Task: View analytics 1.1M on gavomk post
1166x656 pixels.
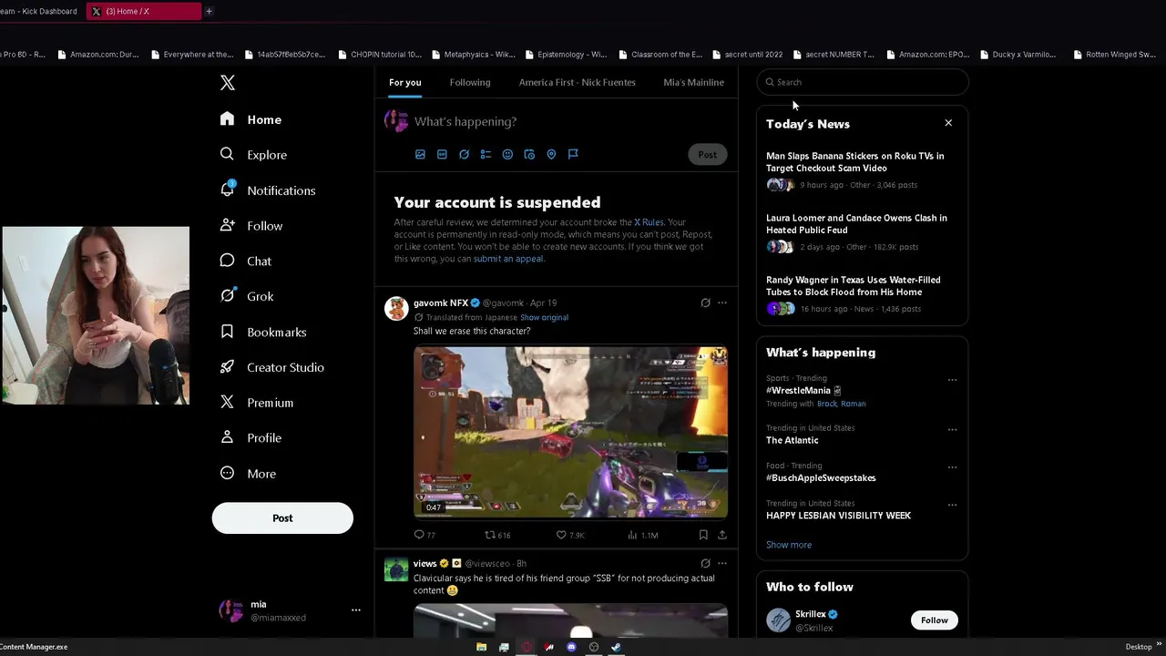Action: 643,536
